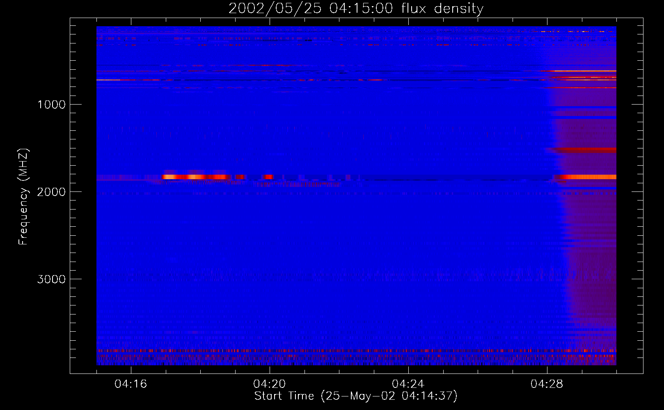664x410 pixels.
Task: Click the '04:28' time tick label
Action: 547,384
